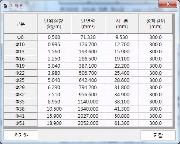Click area cell 126.700
Screen dimensions: 180x144
88,45
